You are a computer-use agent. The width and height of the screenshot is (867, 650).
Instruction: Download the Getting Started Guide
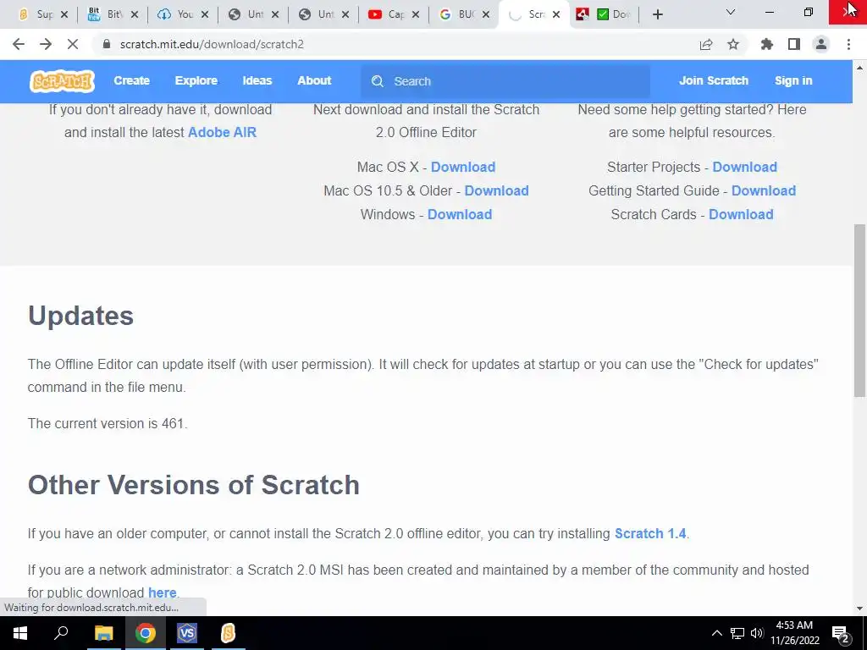(764, 190)
